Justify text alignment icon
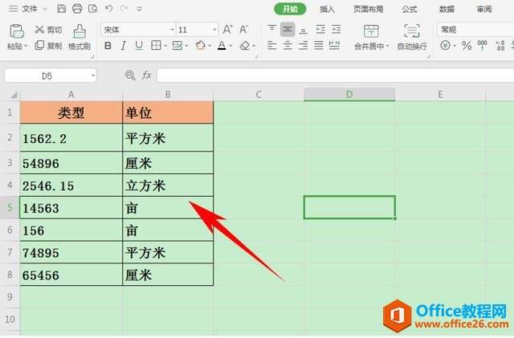Viewport: 514px width, 338px height. coord(319,45)
